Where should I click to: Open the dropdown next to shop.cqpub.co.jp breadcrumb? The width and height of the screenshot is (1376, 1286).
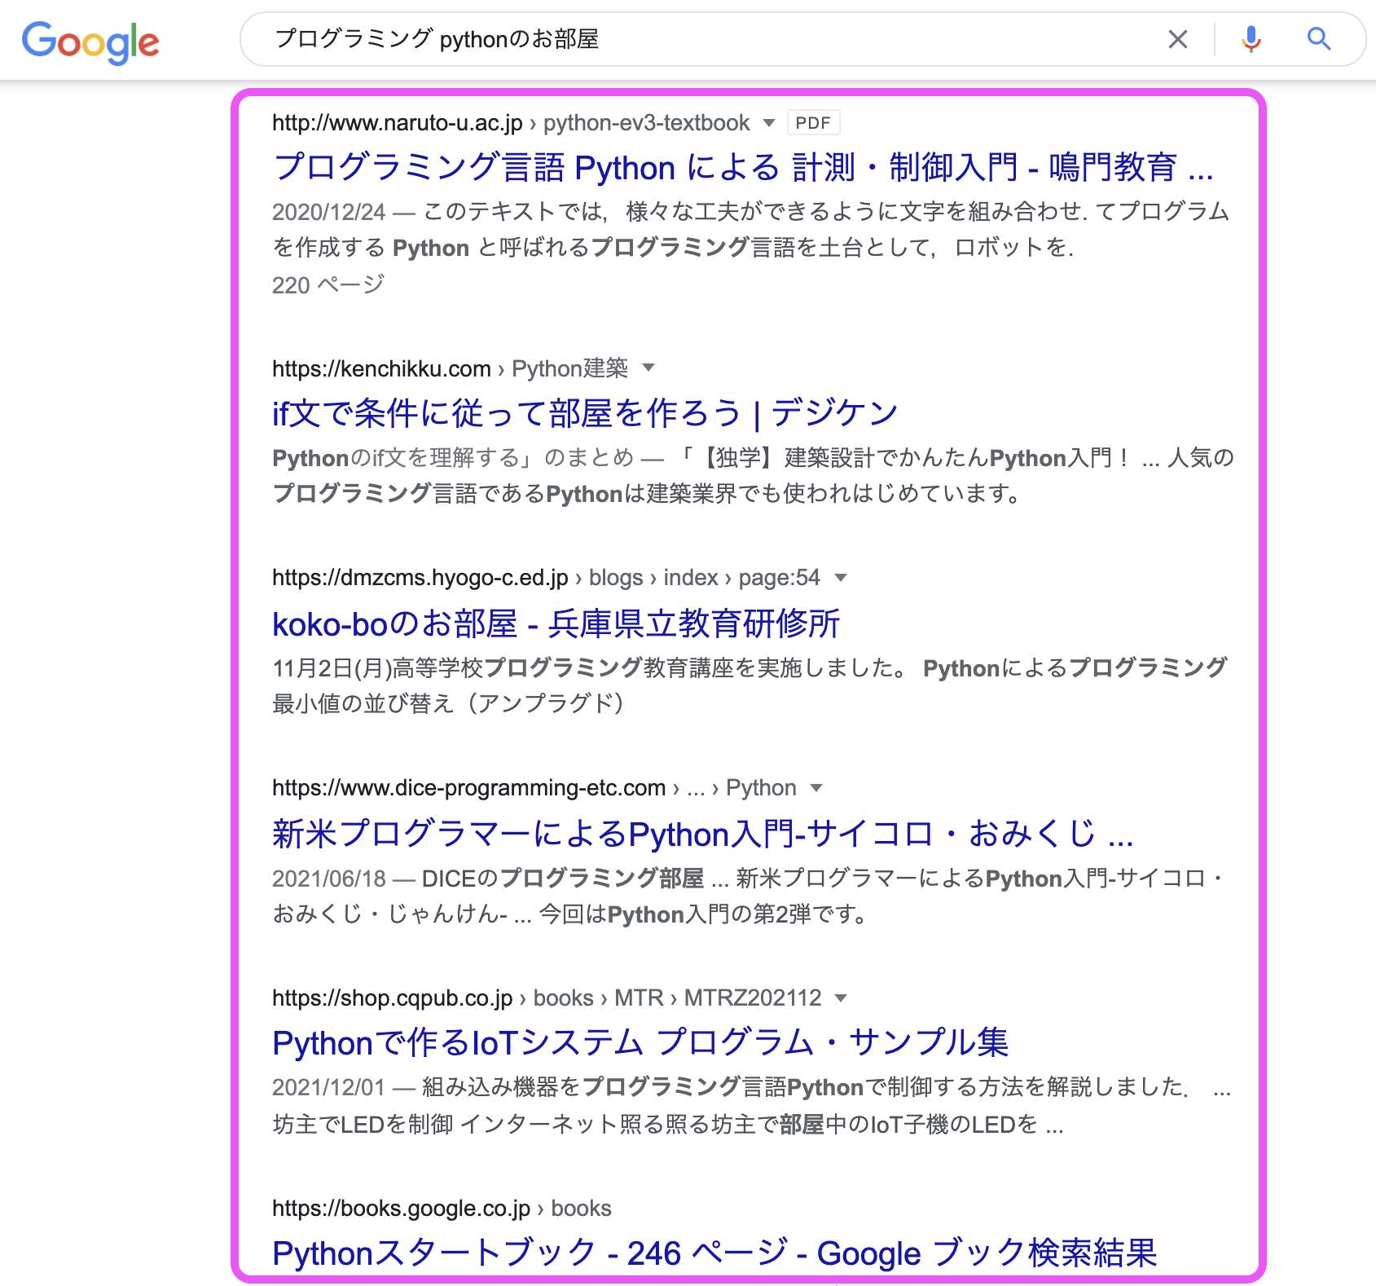[840, 998]
